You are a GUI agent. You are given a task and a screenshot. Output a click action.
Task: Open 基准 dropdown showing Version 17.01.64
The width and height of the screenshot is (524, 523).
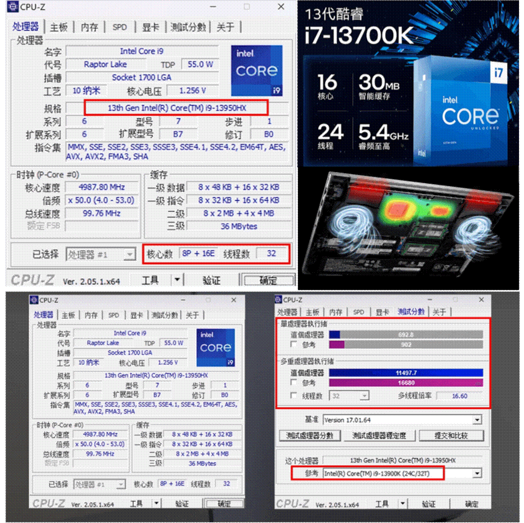(402, 420)
